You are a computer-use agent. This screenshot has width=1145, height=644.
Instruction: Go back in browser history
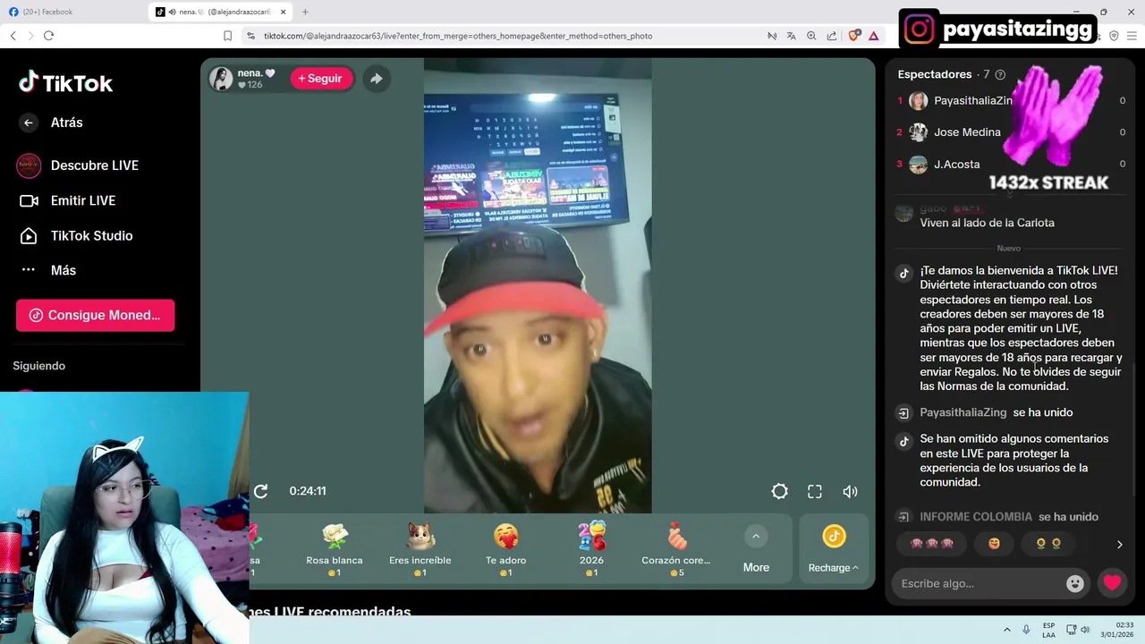[x=13, y=36]
